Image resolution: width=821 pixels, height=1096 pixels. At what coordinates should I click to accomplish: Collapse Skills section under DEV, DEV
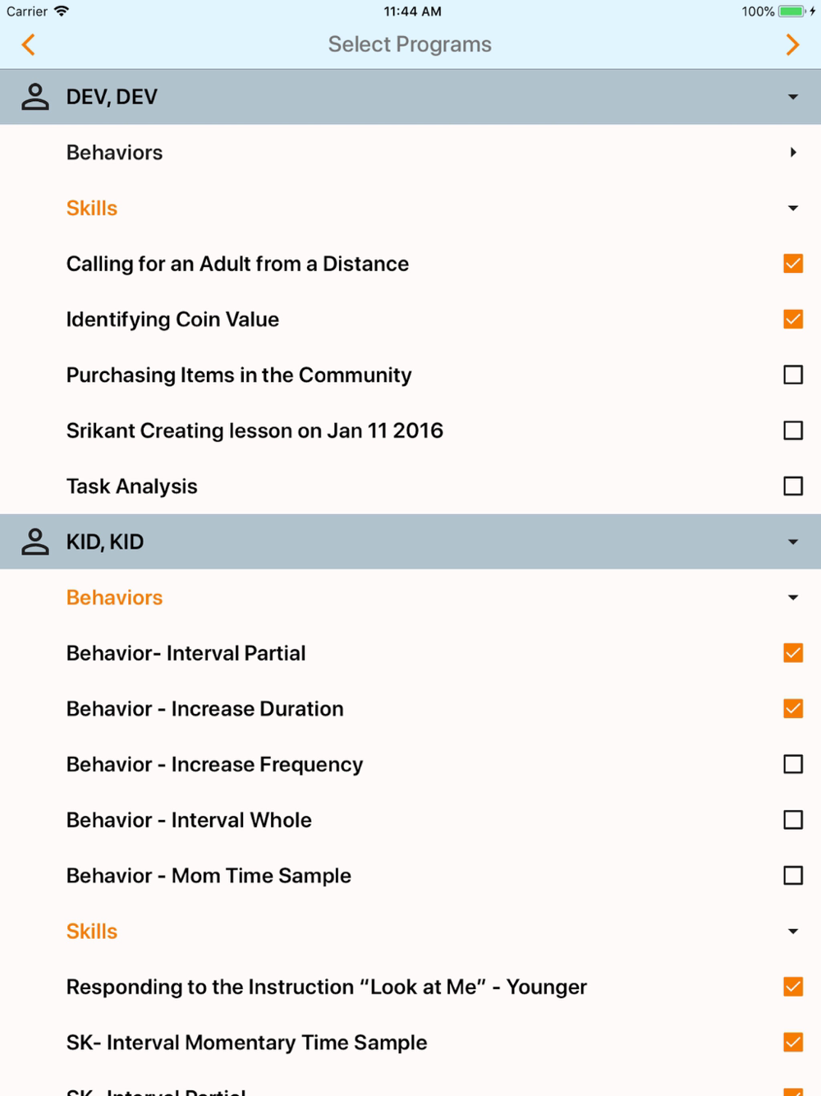click(792, 209)
